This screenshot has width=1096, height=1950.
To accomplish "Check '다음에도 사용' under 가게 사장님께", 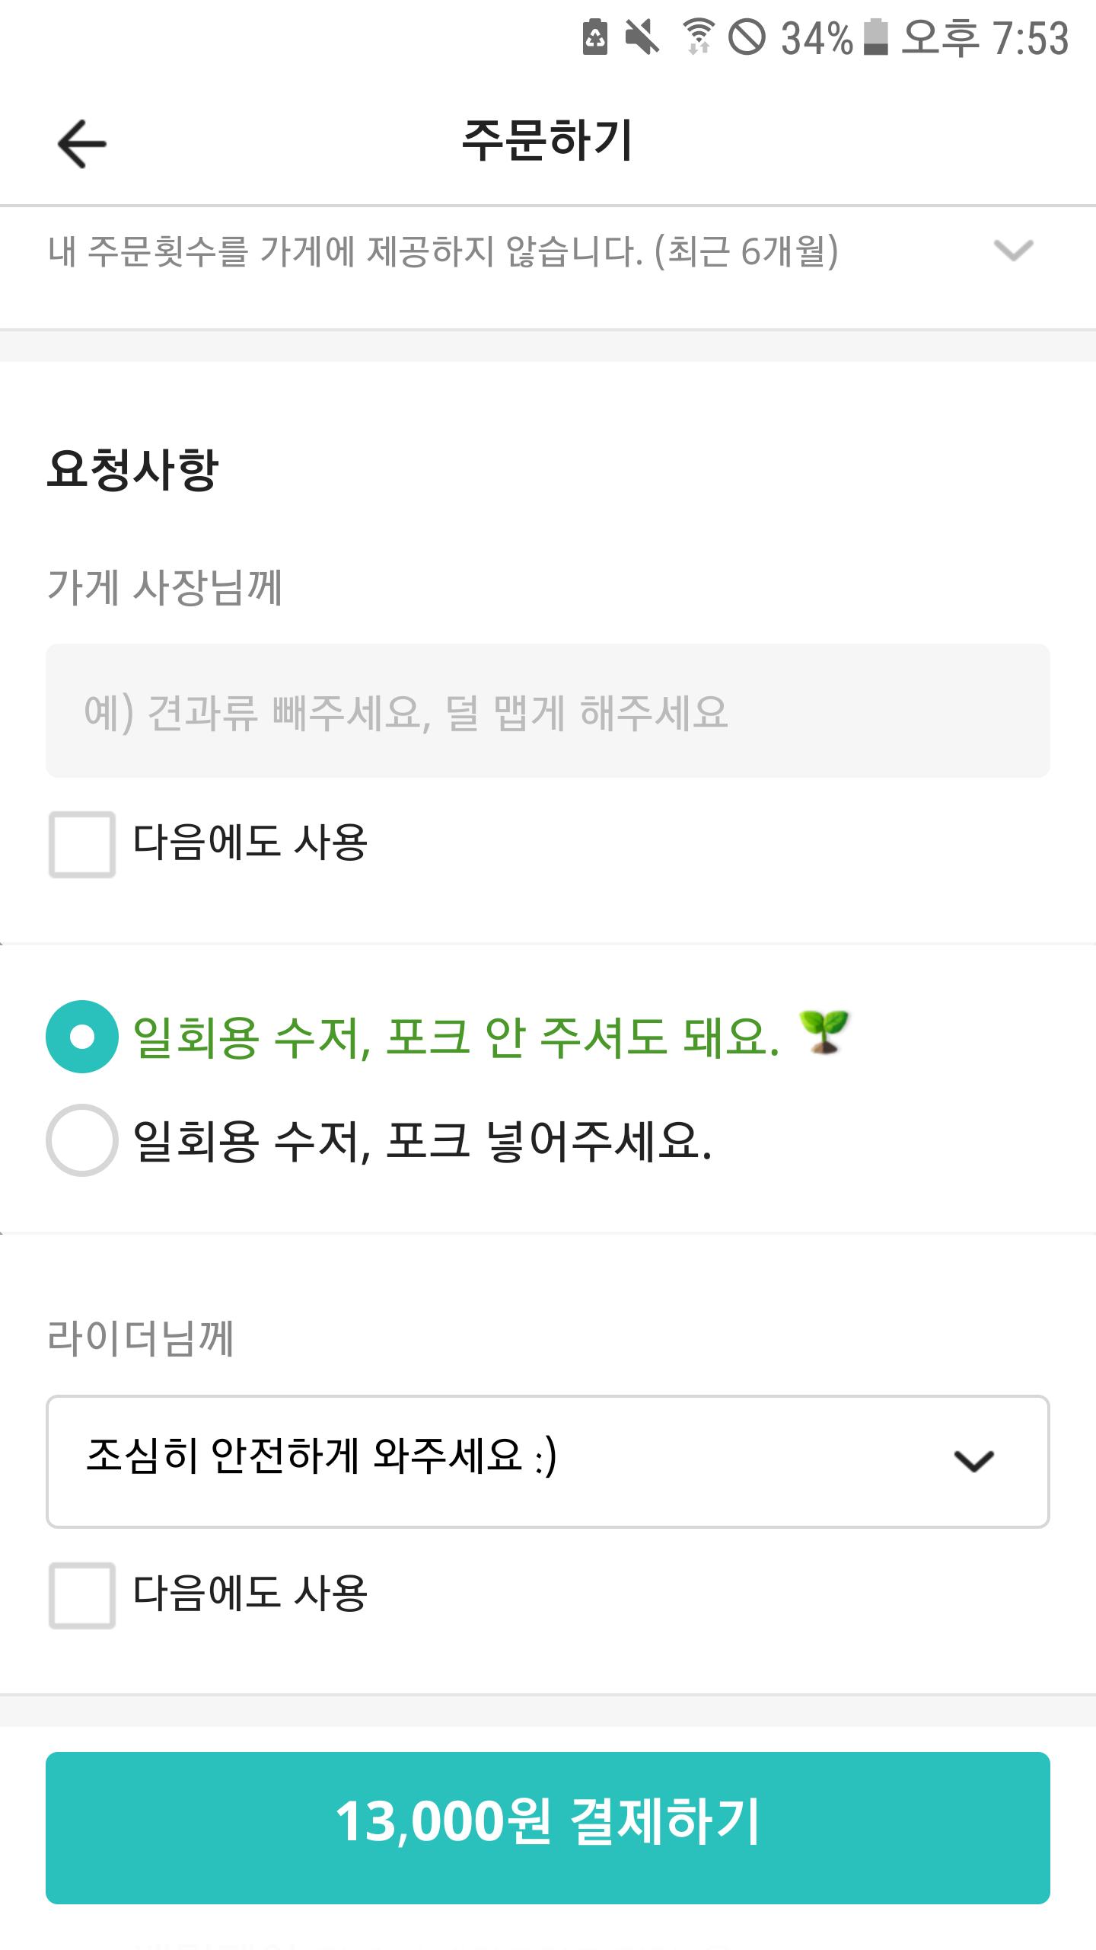I will click(x=82, y=844).
